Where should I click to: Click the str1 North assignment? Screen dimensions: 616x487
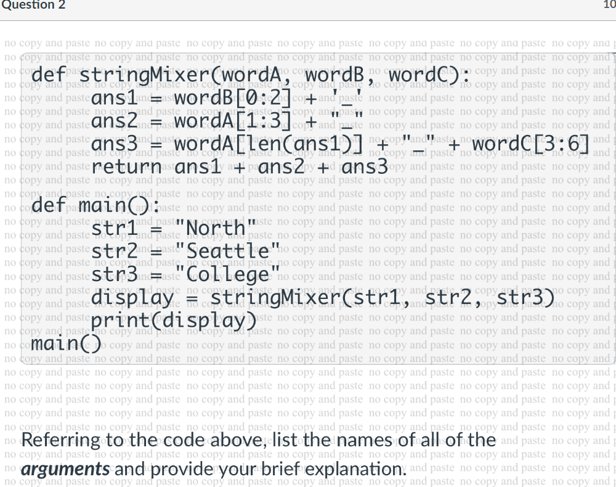(x=172, y=228)
